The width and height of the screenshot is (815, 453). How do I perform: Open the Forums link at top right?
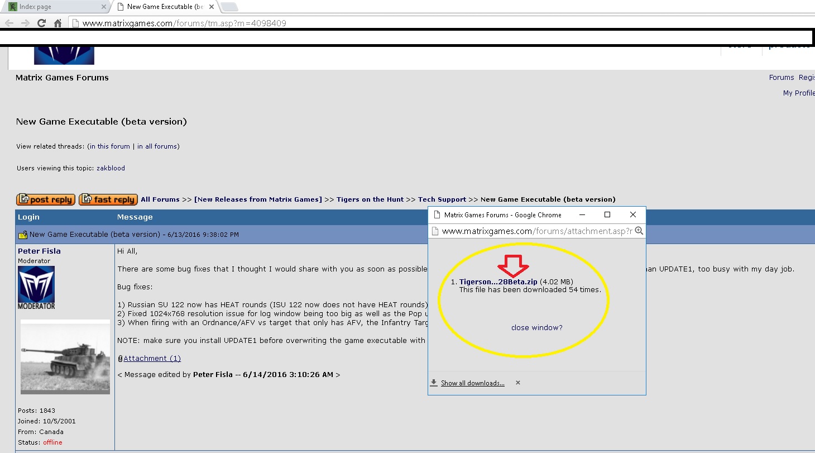tap(782, 78)
